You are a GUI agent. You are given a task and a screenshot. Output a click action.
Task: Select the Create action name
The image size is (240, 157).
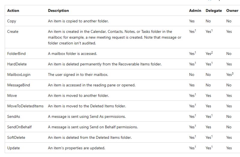[13, 32]
